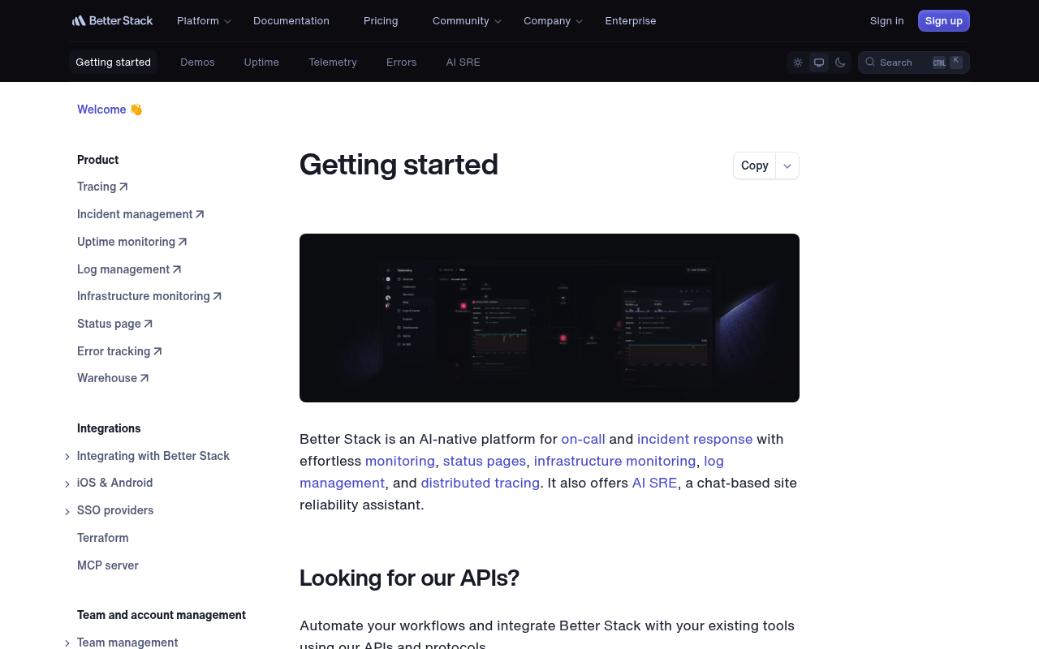Expand iOS & Android section

pos(67,484)
